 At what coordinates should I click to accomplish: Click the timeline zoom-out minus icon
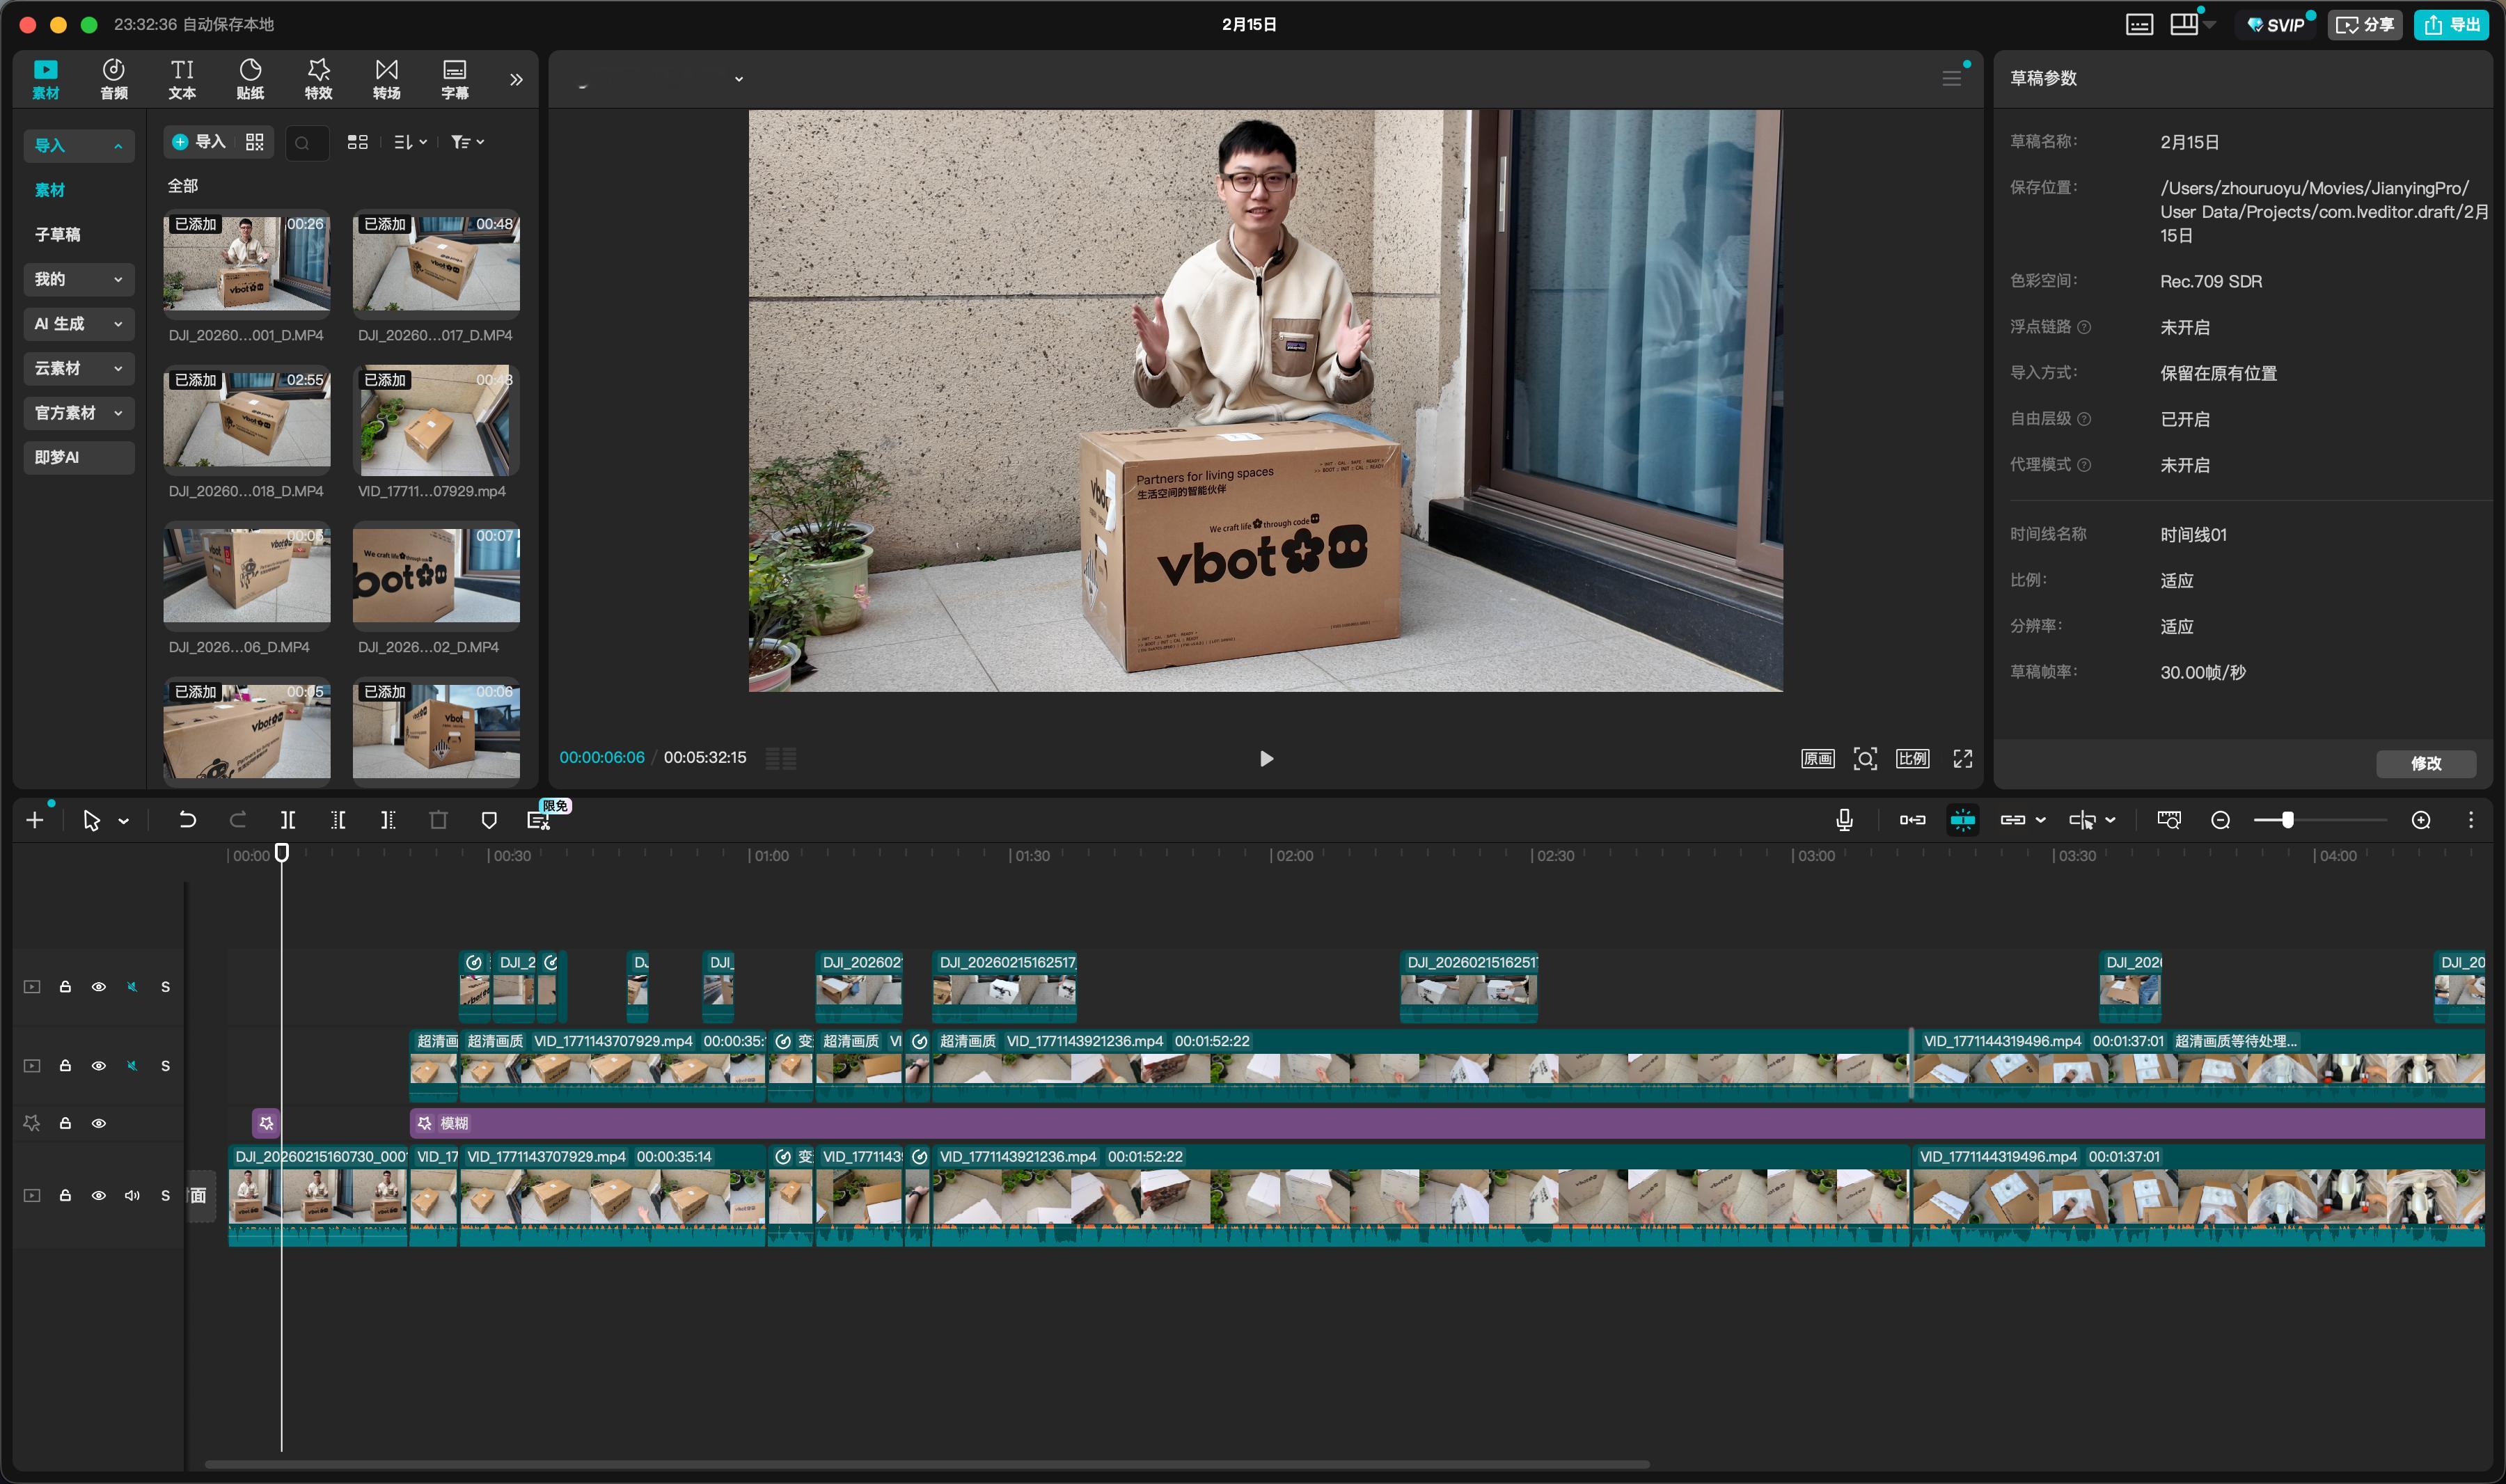pyautogui.click(x=2220, y=820)
